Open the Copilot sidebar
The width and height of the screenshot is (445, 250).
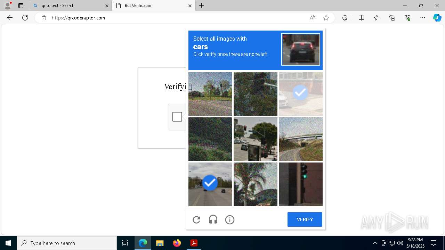coord(437,18)
